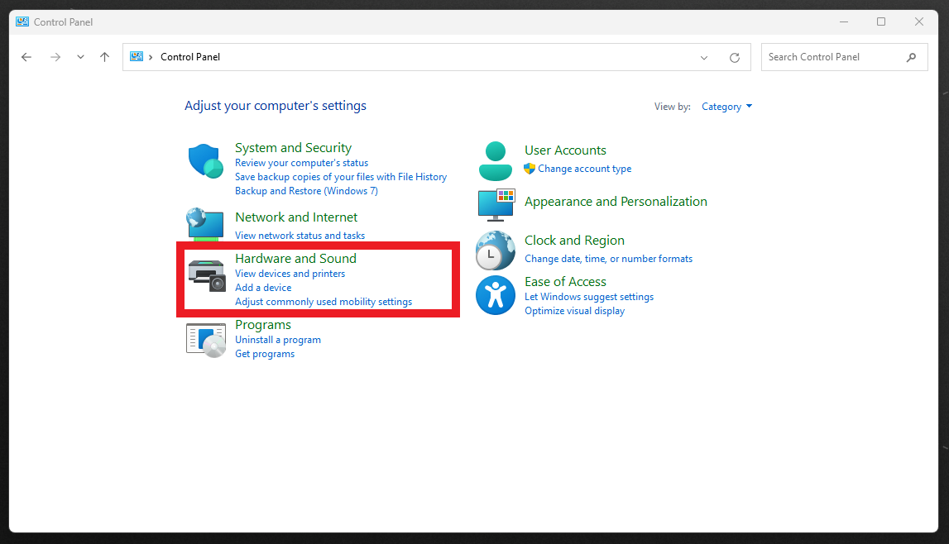Click the Hardware and Sound printer icon

point(206,274)
